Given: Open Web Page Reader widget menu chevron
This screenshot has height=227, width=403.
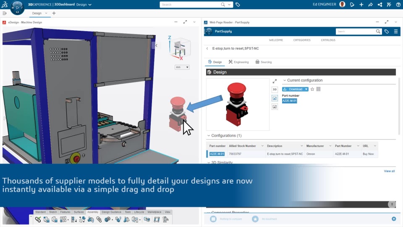Looking at the screenshot, I should coord(396,22).
